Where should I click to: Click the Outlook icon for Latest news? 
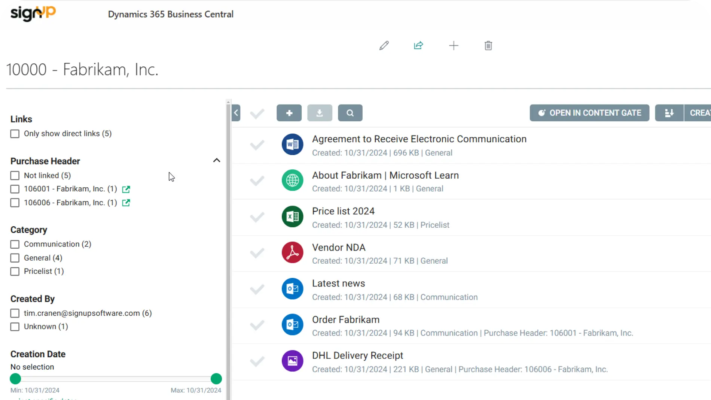coord(293,289)
